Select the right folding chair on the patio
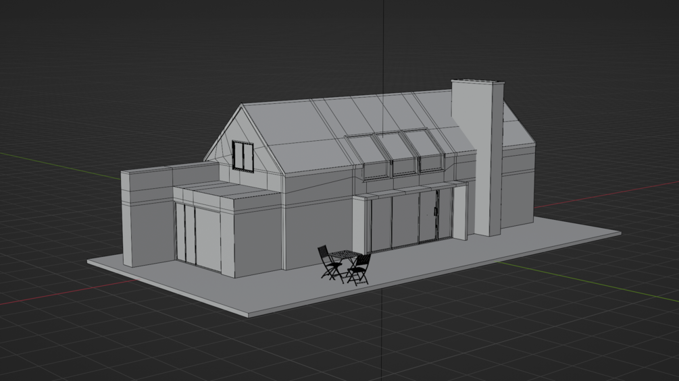 [x=359, y=270]
